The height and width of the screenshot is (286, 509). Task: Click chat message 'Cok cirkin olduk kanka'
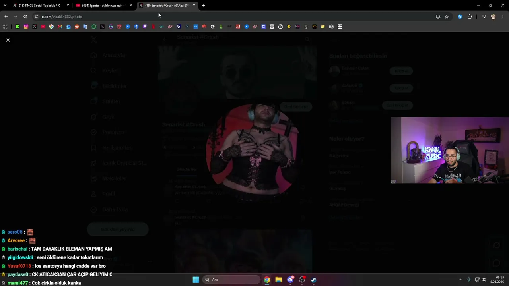(x=56, y=283)
